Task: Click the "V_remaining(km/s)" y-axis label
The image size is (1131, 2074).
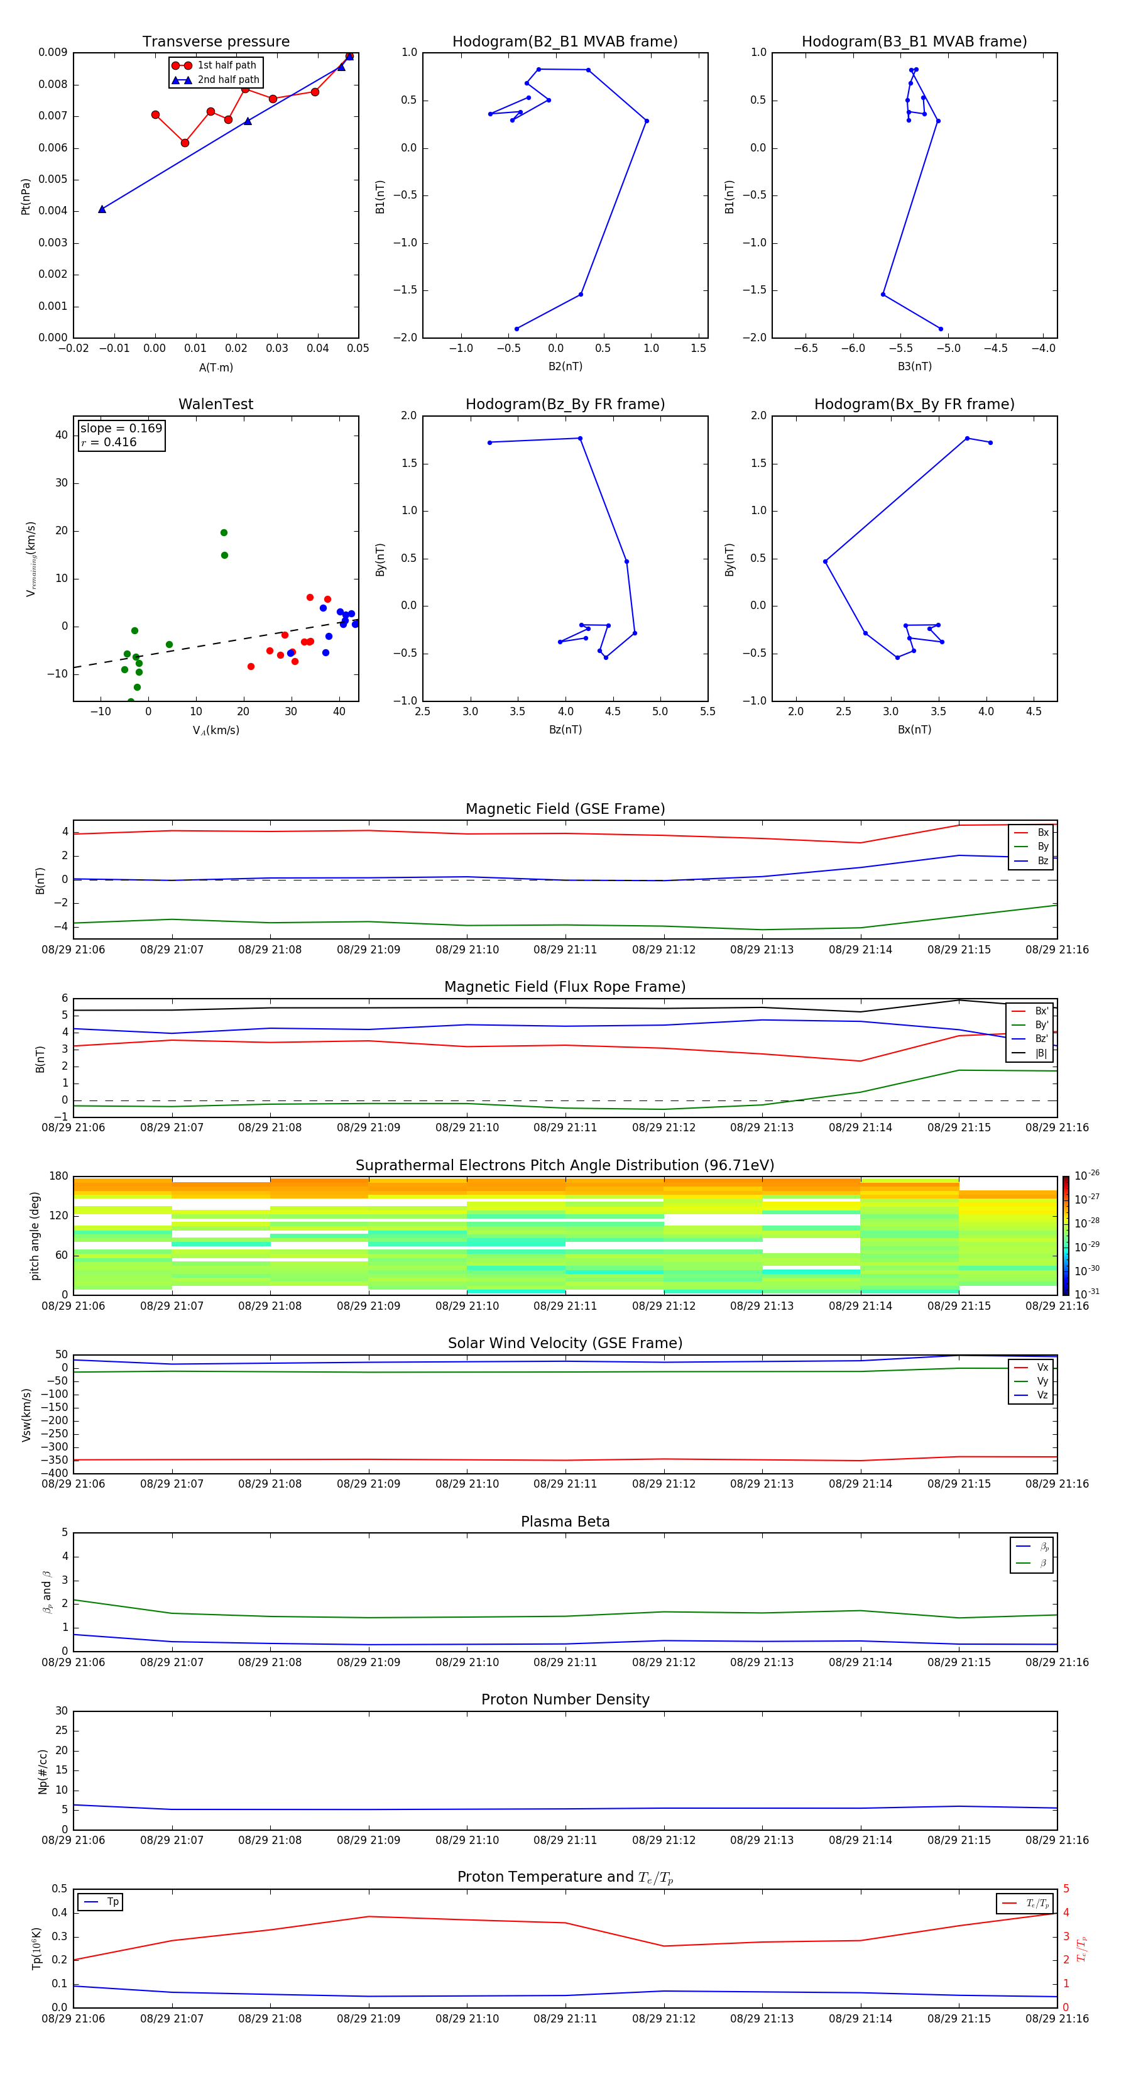Action: point(31,559)
